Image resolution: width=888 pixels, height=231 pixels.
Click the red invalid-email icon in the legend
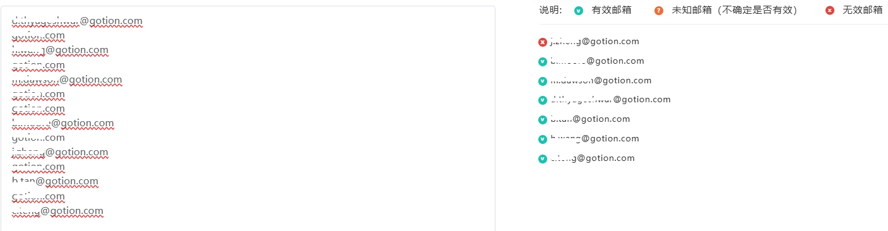point(830,10)
